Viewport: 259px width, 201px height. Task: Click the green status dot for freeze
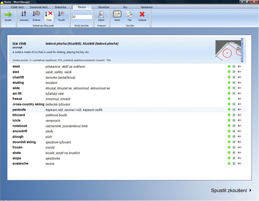tap(229, 99)
